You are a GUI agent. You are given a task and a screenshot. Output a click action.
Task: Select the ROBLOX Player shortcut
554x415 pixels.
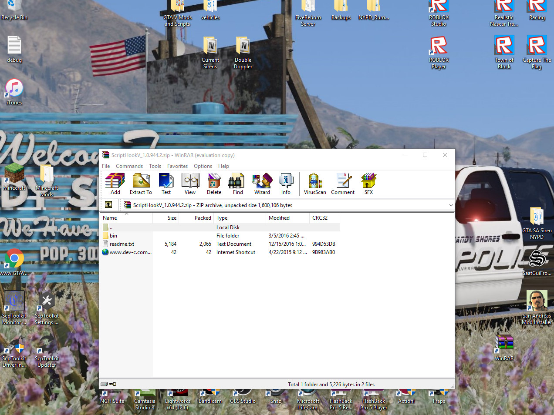[439, 53]
